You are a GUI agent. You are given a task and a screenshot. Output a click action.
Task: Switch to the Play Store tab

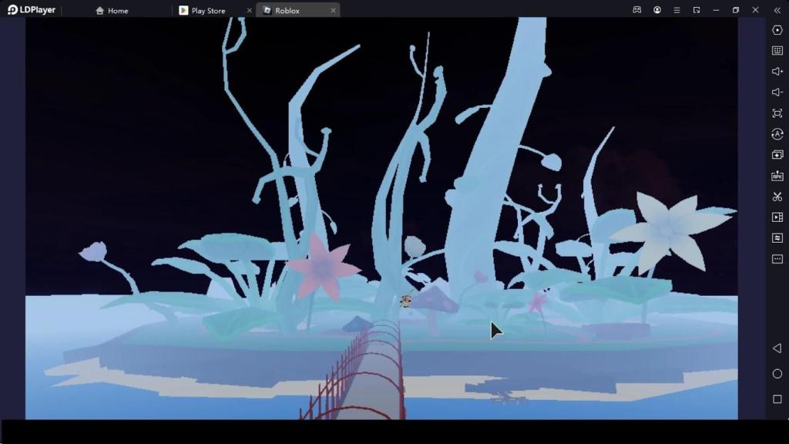pyautogui.click(x=208, y=11)
